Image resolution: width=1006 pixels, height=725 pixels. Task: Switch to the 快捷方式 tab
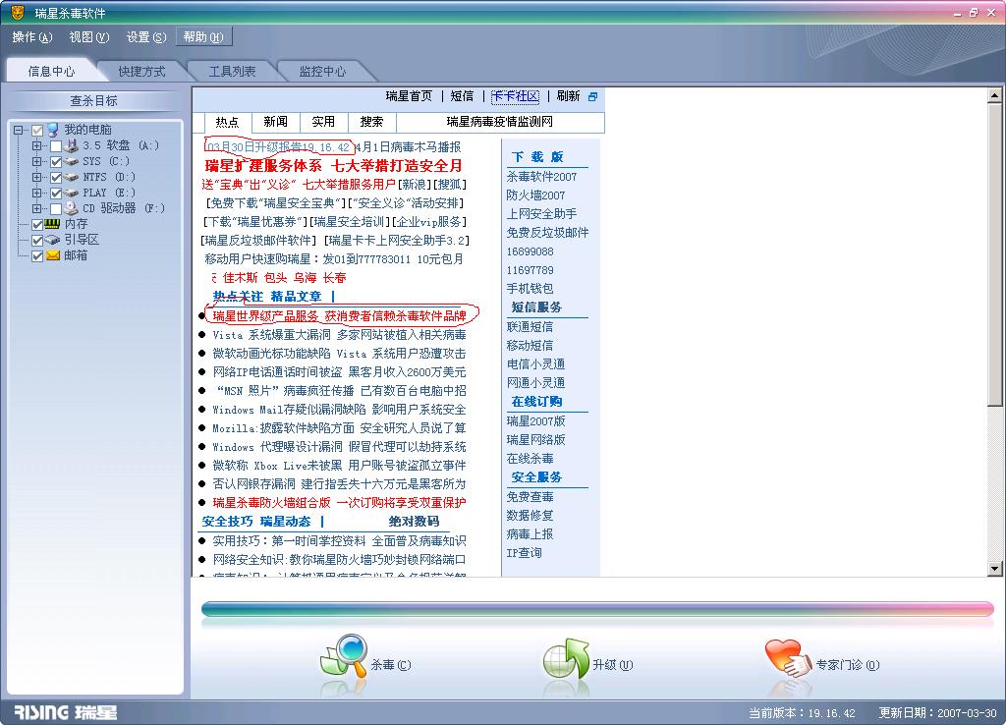coord(141,71)
